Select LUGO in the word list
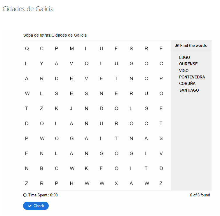The height and width of the screenshot is (216, 220). point(184,57)
